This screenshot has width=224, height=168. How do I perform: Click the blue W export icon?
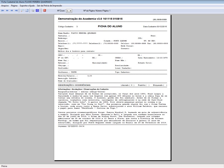[x=37, y=11]
